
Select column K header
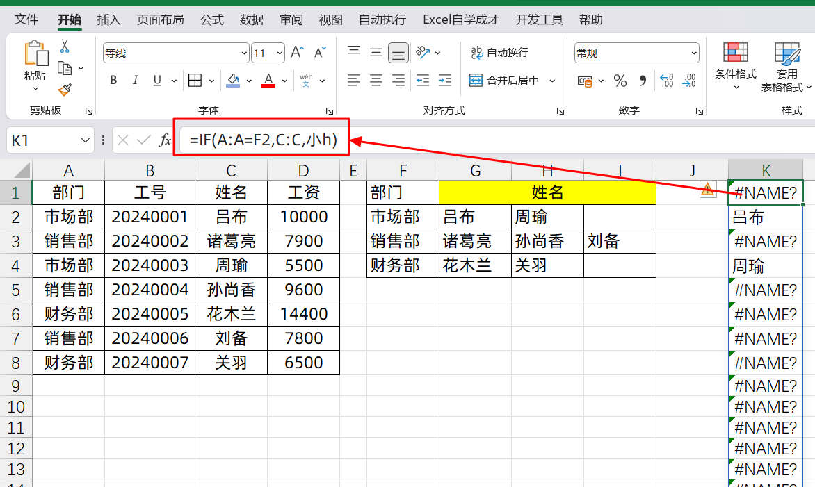[766, 170]
